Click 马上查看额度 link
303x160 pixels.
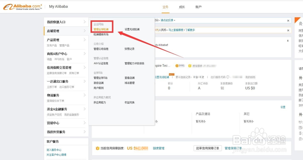(x=176, y=30)
